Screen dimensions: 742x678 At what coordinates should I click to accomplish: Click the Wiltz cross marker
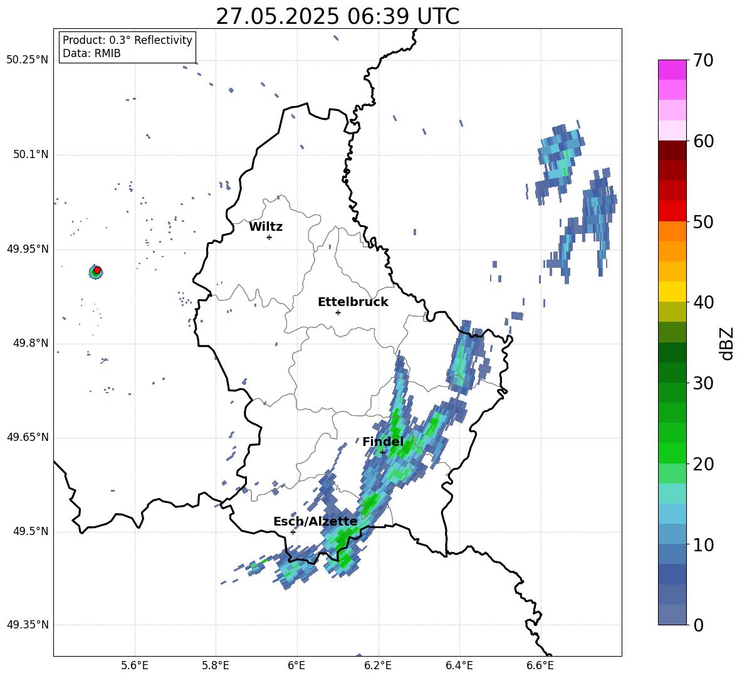[269, 237]
